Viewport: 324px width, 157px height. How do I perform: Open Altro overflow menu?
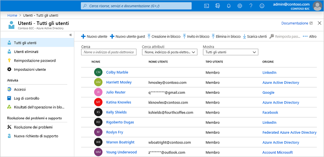[309, 36]
